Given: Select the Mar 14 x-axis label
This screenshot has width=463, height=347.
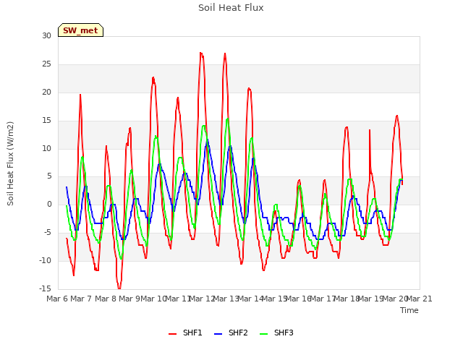Looking at the screenshot, I should [x=250, y=299].
